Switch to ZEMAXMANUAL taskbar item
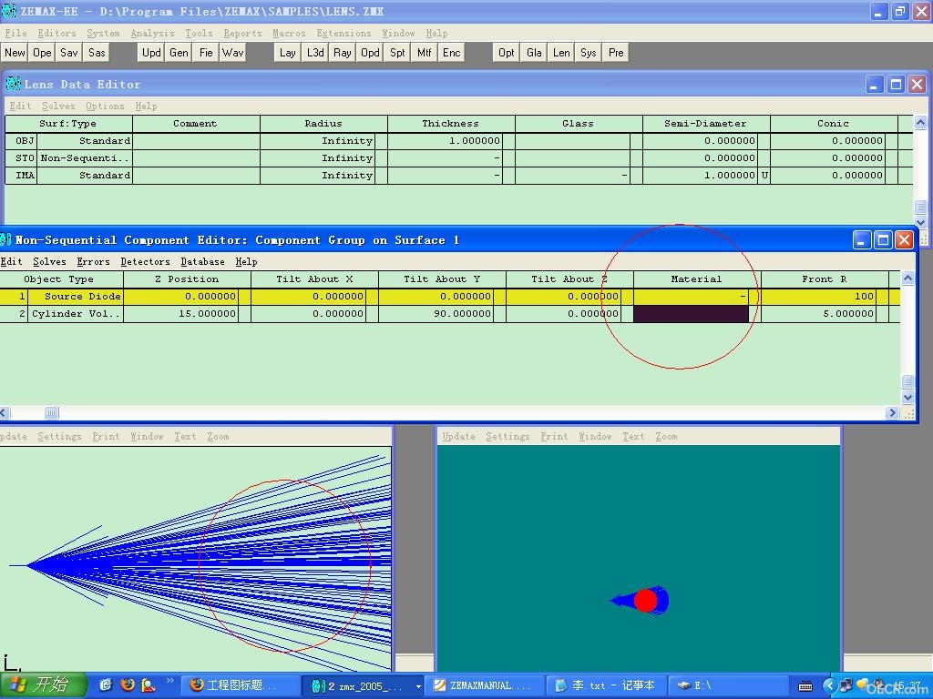933x699 pixels. (x=487, y=685)
